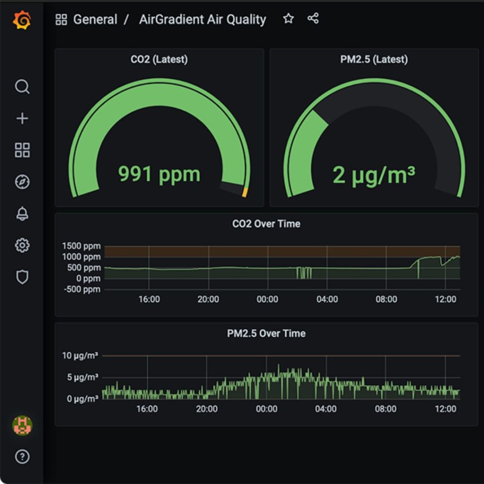Click the plus Create icon
Screen dimensions: 484x484
[x=22, y=119]
